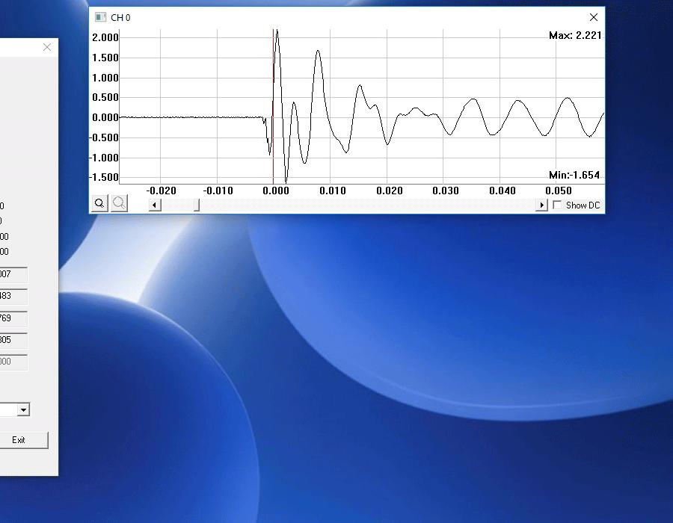Viewport: 673px width, 523px height.
Task: Click the CH 0 title bar
Action: pyautogui.click(x=336, y=17)
